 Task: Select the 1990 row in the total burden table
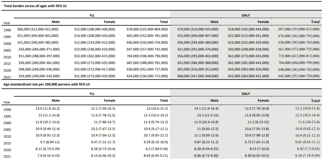pyautogui.click(x=162, y=29)
